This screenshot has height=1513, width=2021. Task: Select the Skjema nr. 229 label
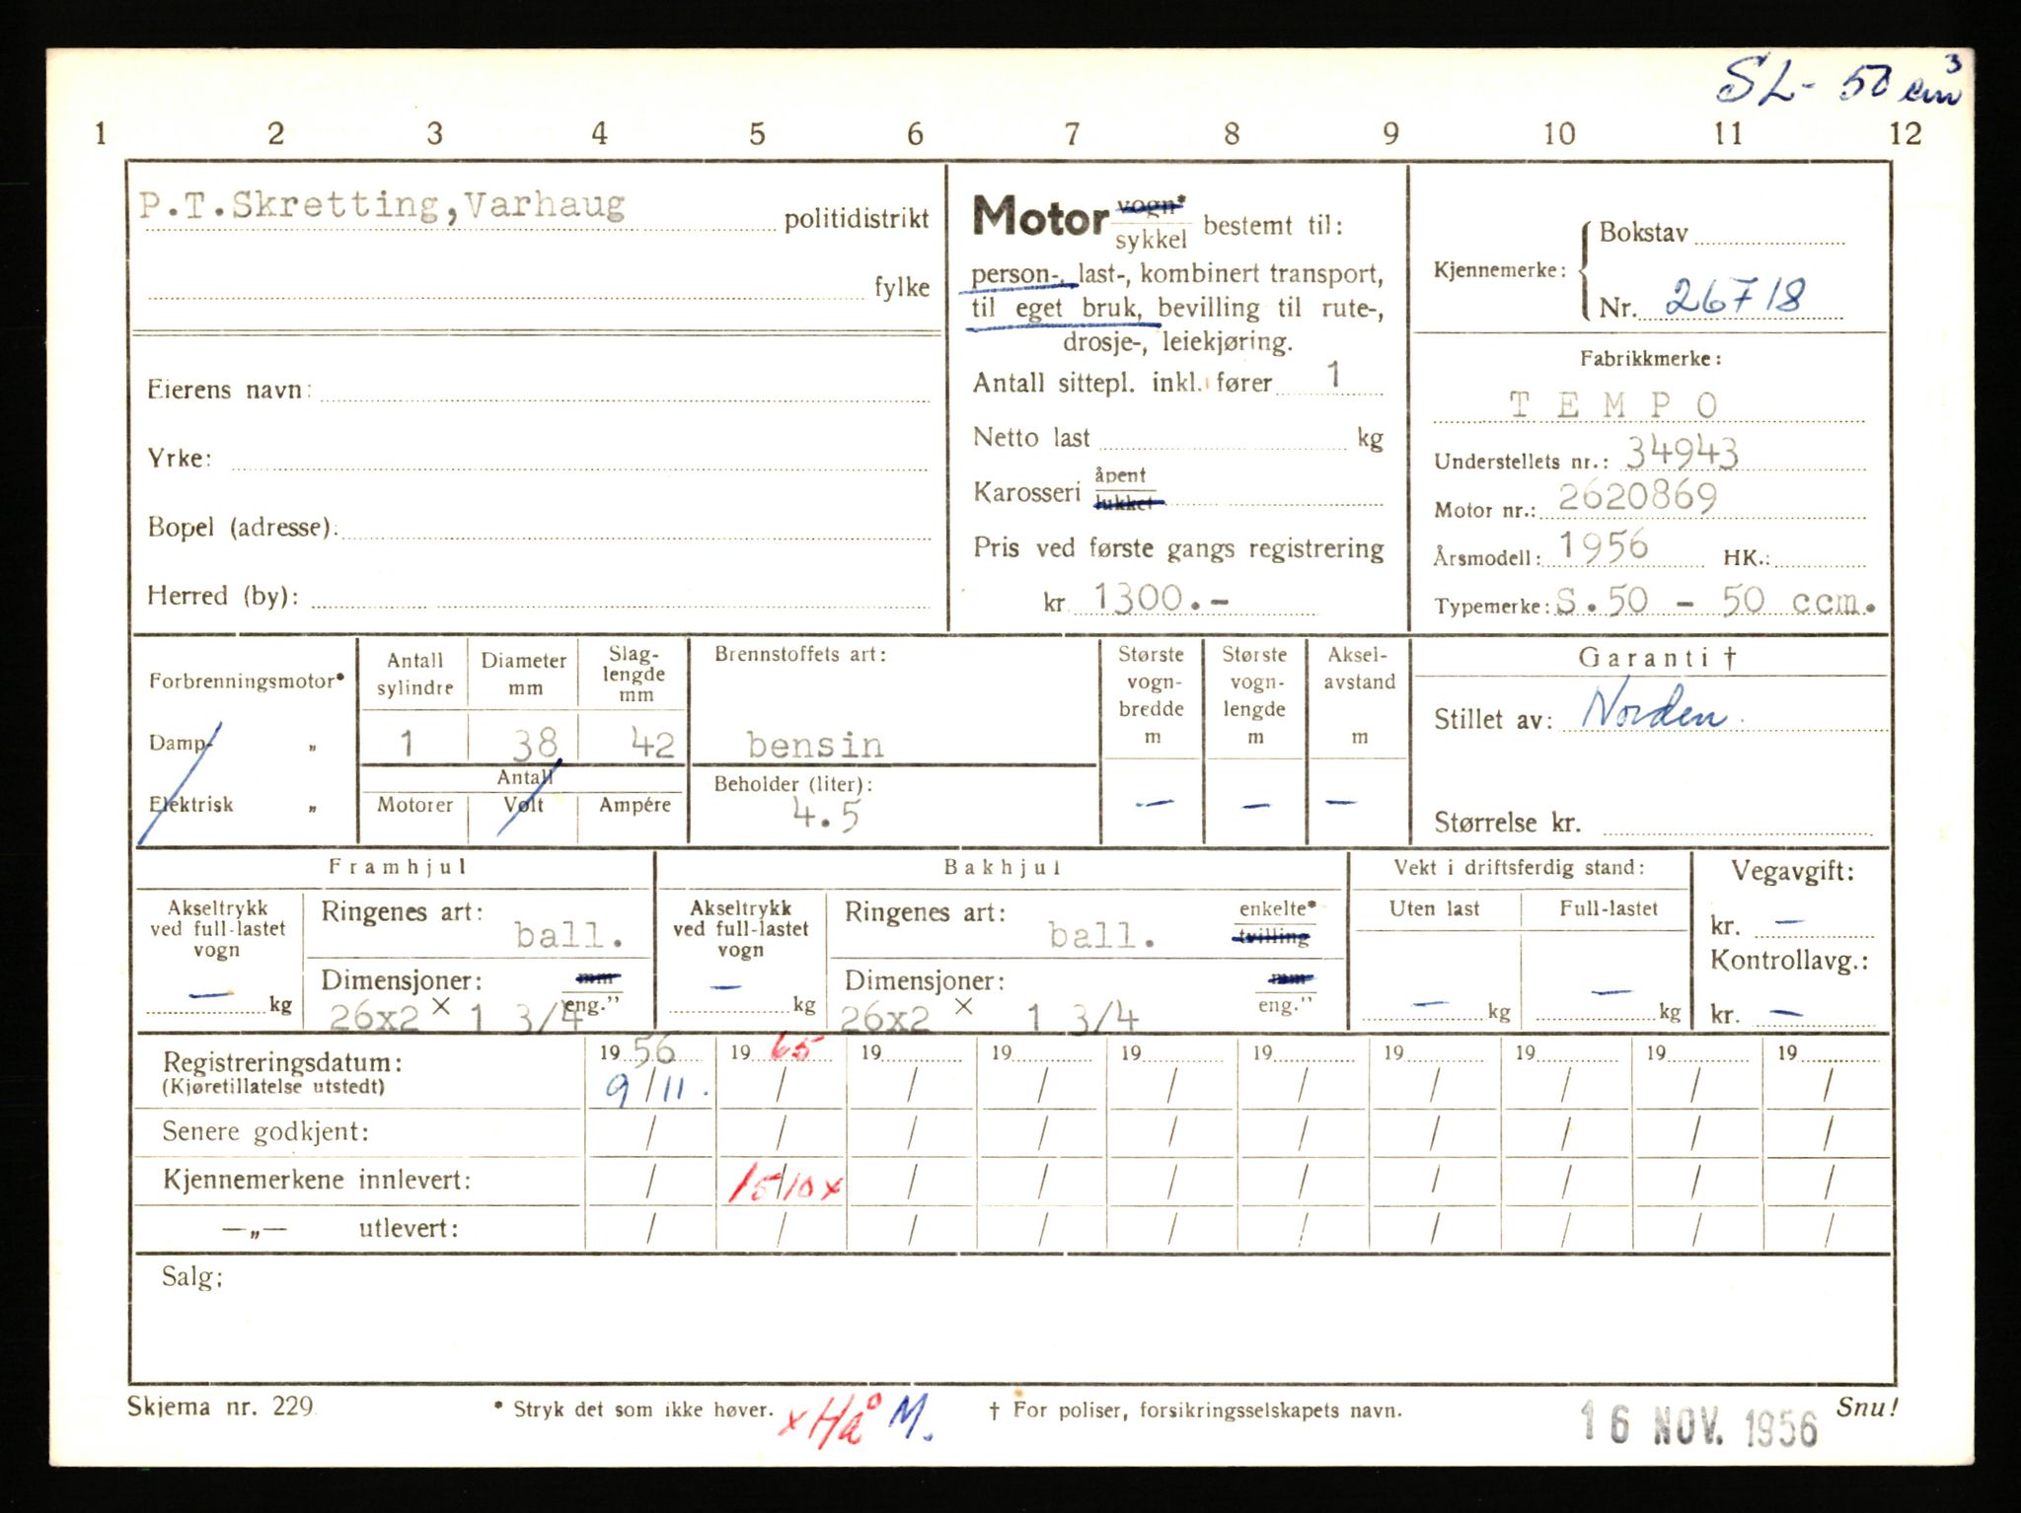point(219,1406)
